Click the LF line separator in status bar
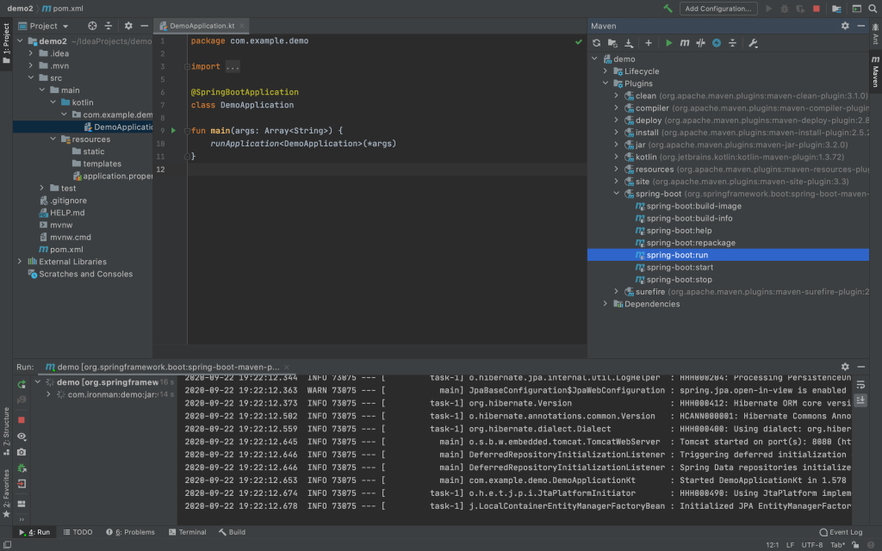The height and width of the screenshot is (551, 882). coord(790,545)
